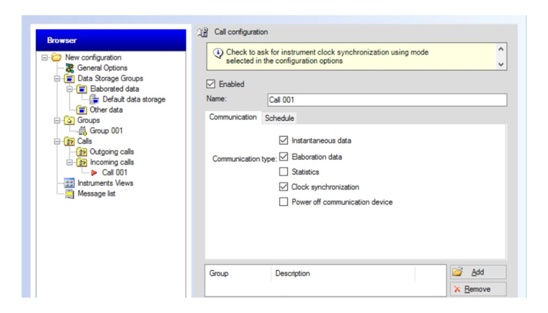The image size is (548, 313).
Task: Click the Message list icon
Action: 70,194
